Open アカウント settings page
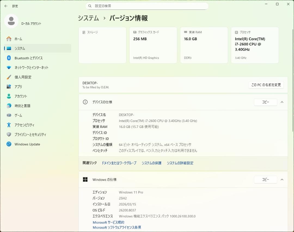 (38, 96)
